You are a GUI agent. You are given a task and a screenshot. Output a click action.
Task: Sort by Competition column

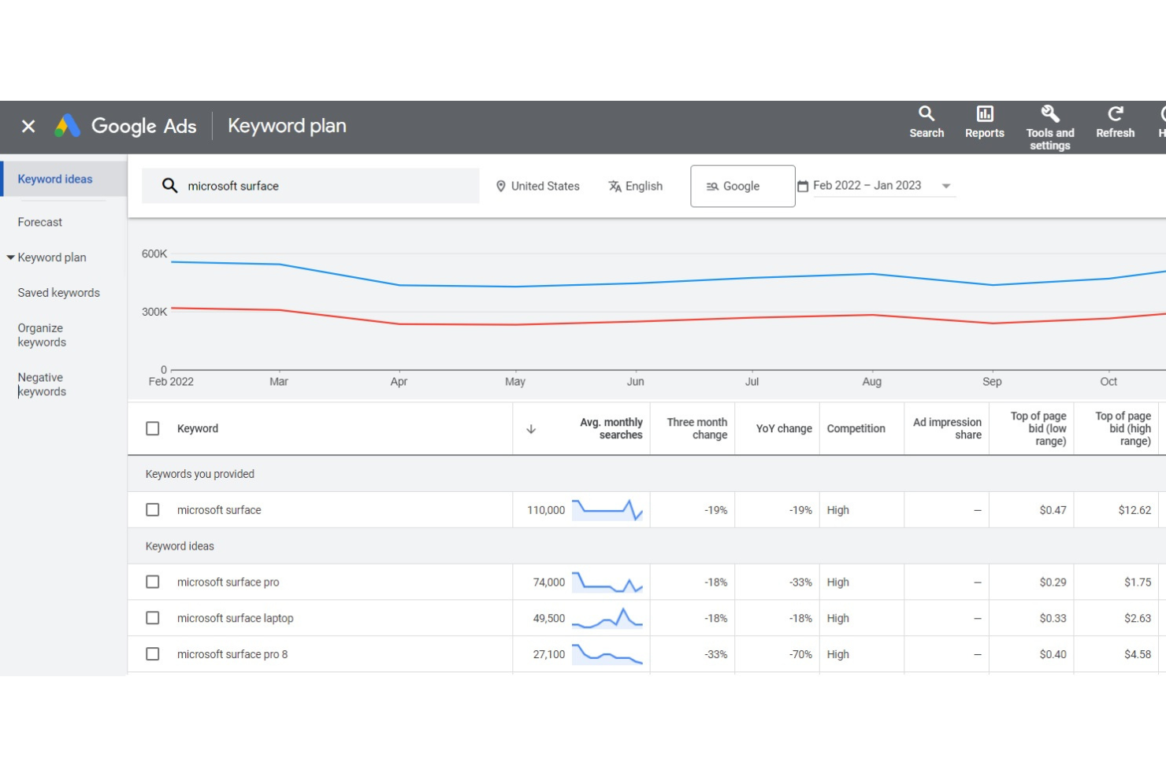[x=856, y=429]
